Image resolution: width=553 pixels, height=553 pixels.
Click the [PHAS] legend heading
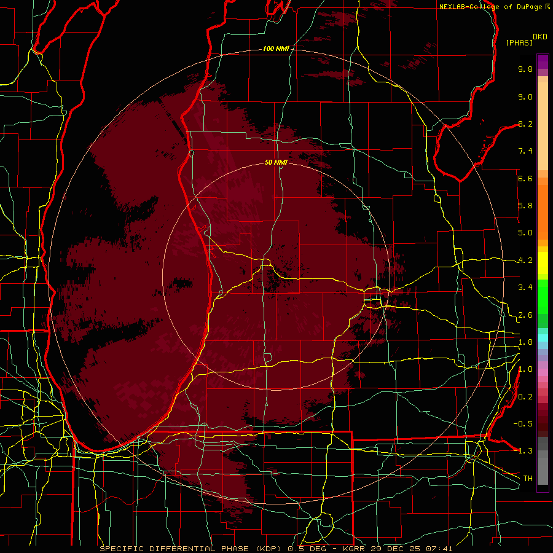pyautogui.click(x=519, y=42)
